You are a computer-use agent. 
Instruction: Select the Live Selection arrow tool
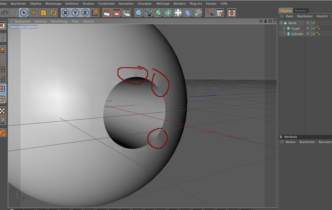pyautogui.click(x=24, y=13)
